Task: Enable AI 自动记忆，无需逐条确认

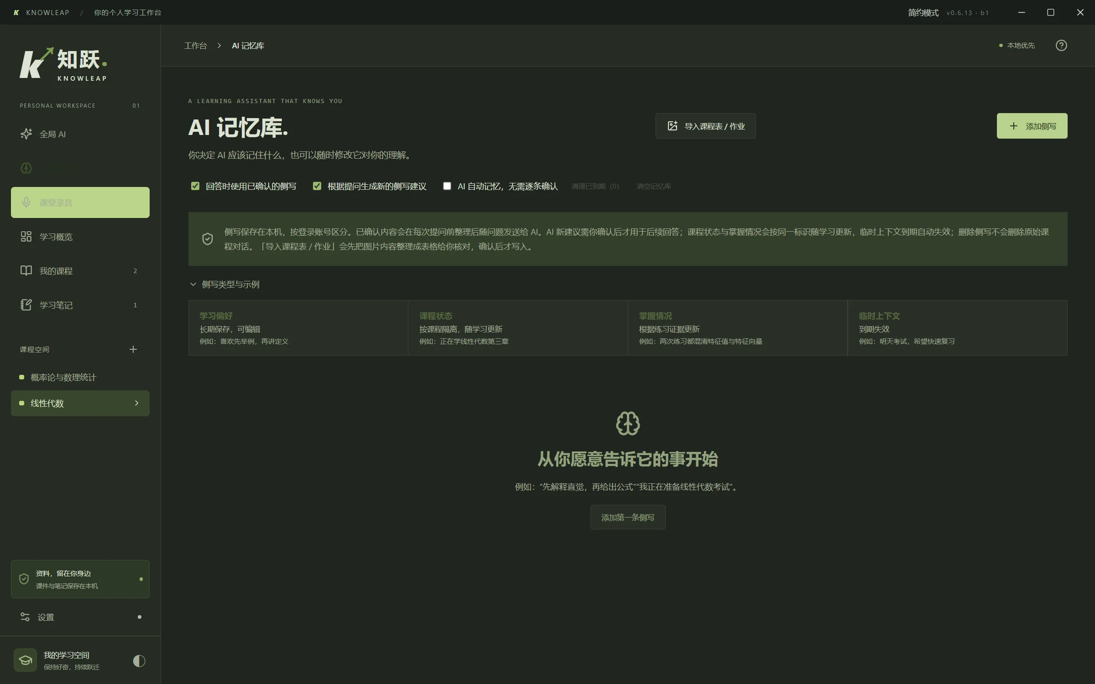Action: click(447, 186)
